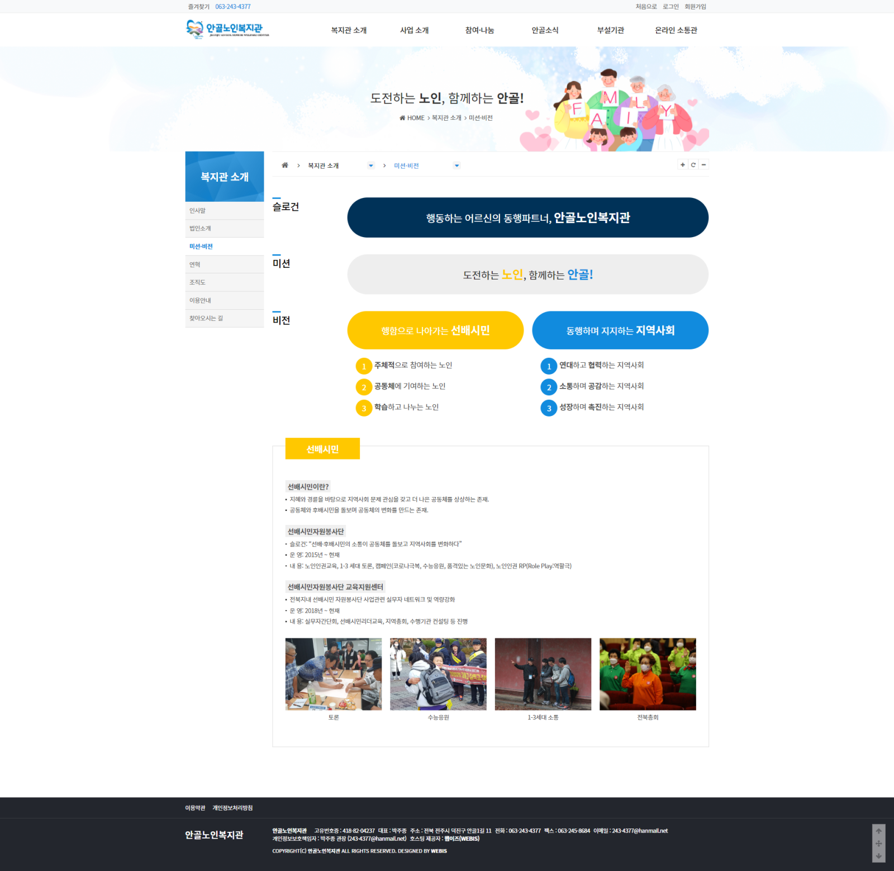Click the home icon in the breadcrumb bar

tap(285, 165)
